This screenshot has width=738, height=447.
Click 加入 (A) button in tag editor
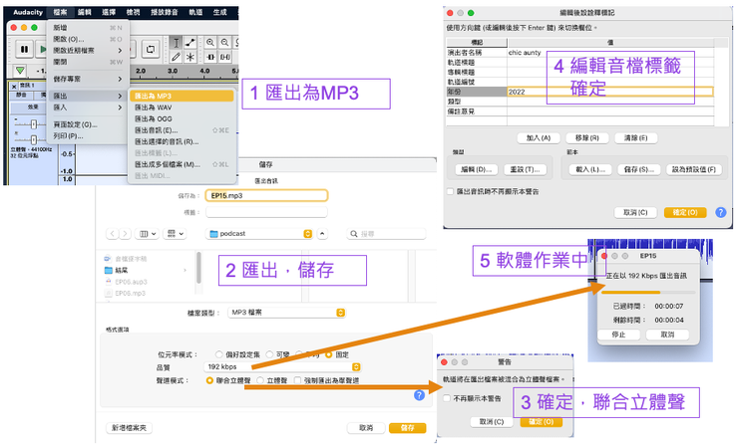[x=539, y=137]
